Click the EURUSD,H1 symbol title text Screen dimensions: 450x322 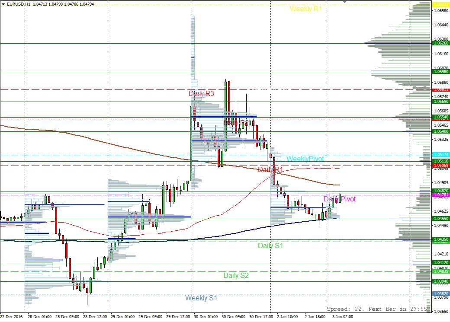point(19,4)
